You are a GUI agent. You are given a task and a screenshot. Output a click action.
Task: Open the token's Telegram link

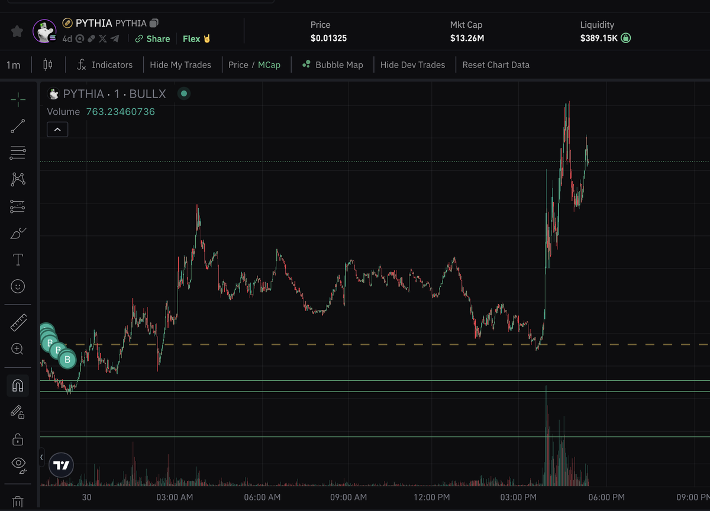[x=115, y=38]
